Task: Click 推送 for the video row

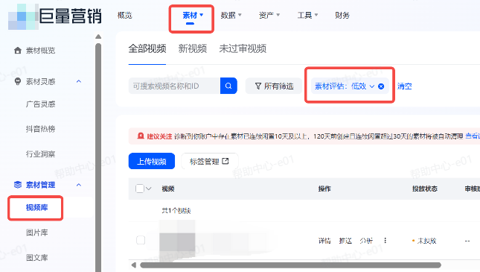Action: click(x=345, y=241)
